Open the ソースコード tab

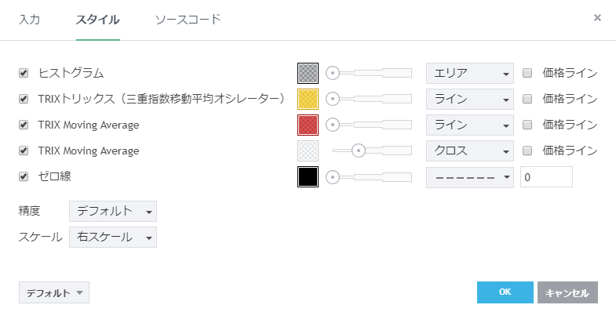click(x=188, y=19)
